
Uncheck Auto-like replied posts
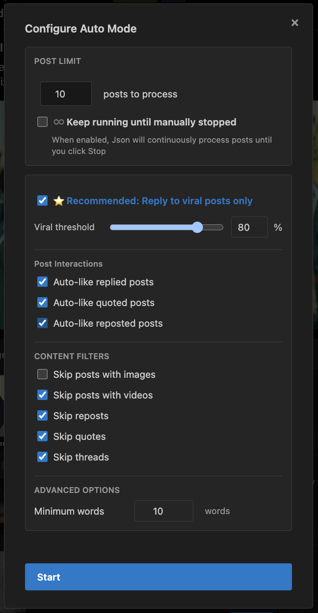42,281
